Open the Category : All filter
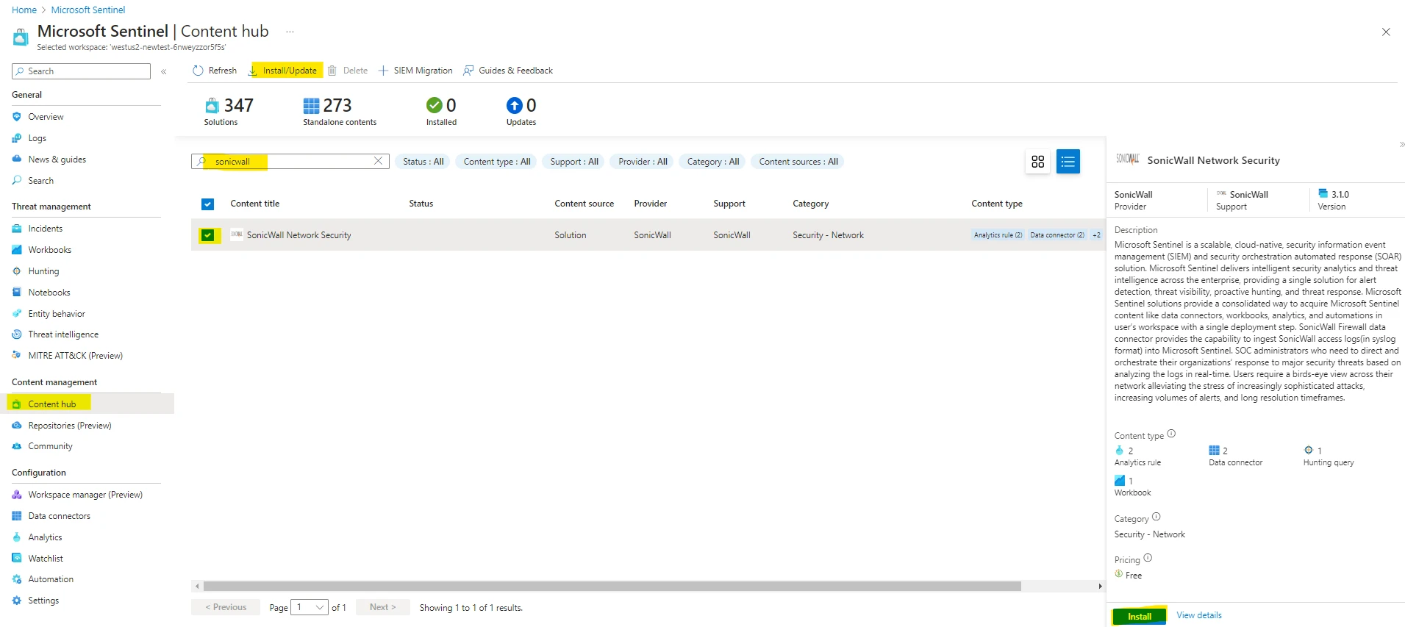 pyautogui.click(x=713, y=162)
